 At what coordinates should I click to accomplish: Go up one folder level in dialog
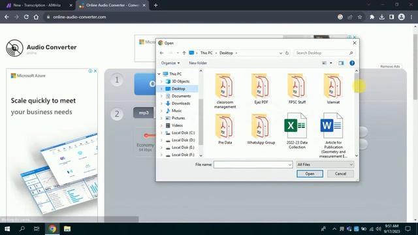[x=184, y=53]
